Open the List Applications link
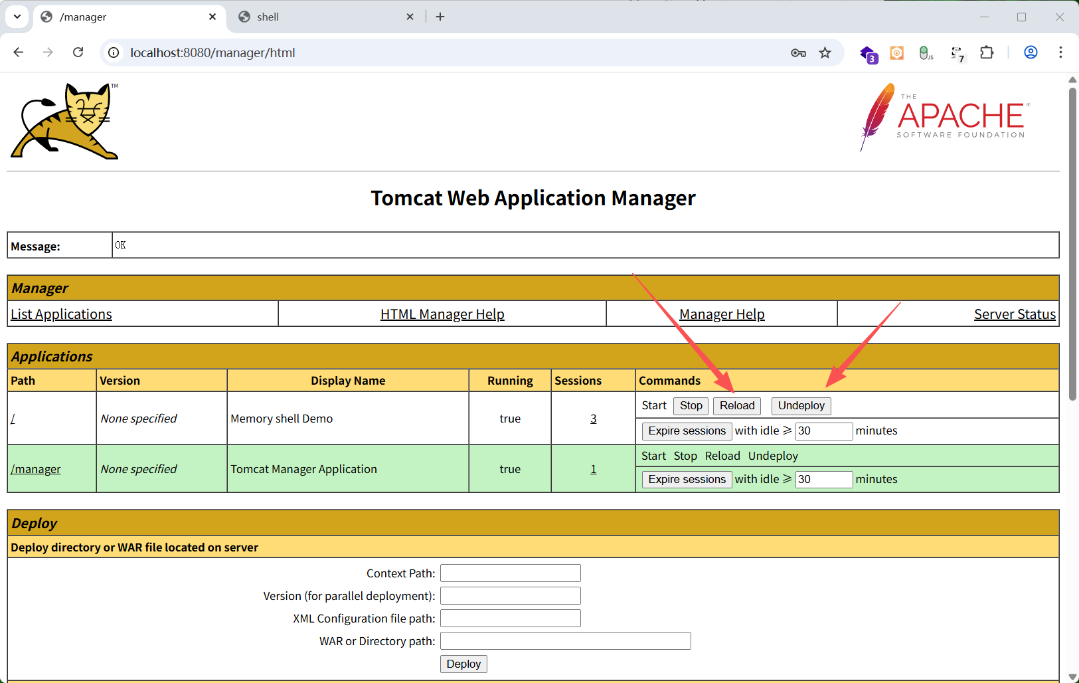1079x683 pixels. (61, 314)
